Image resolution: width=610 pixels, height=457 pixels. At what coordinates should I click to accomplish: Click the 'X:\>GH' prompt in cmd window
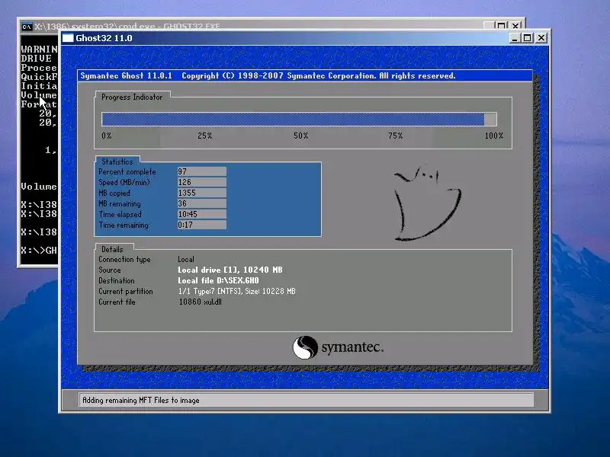pos(39,251)
